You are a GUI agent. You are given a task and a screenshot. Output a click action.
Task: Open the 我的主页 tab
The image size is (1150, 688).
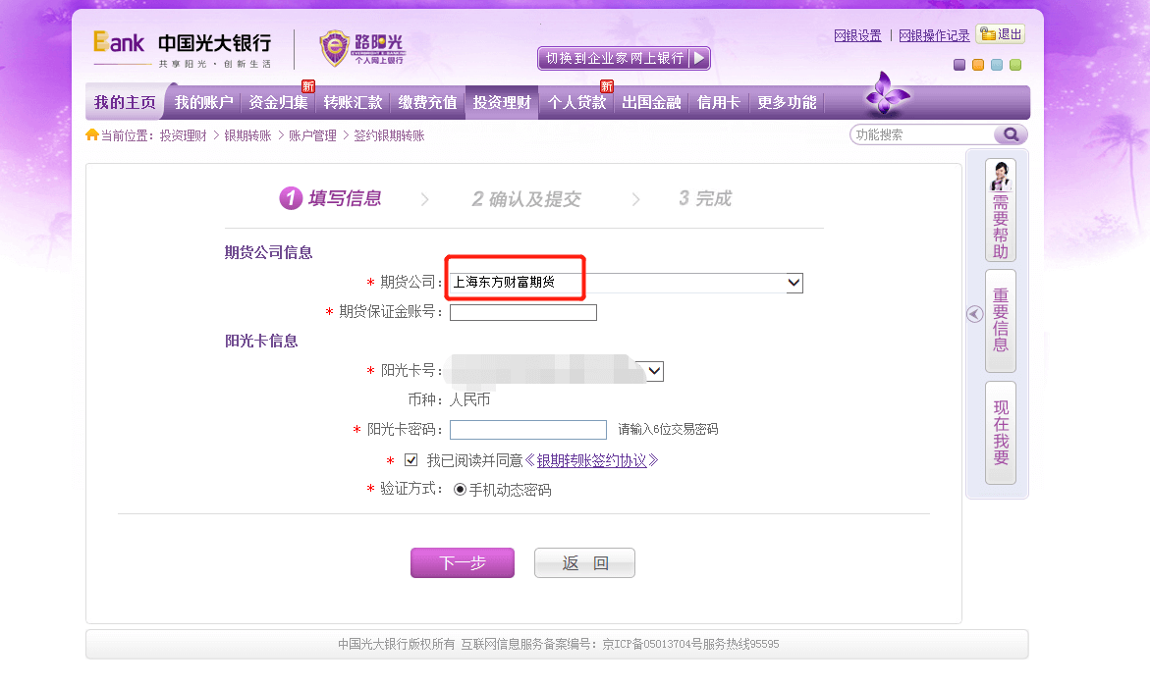125,102
